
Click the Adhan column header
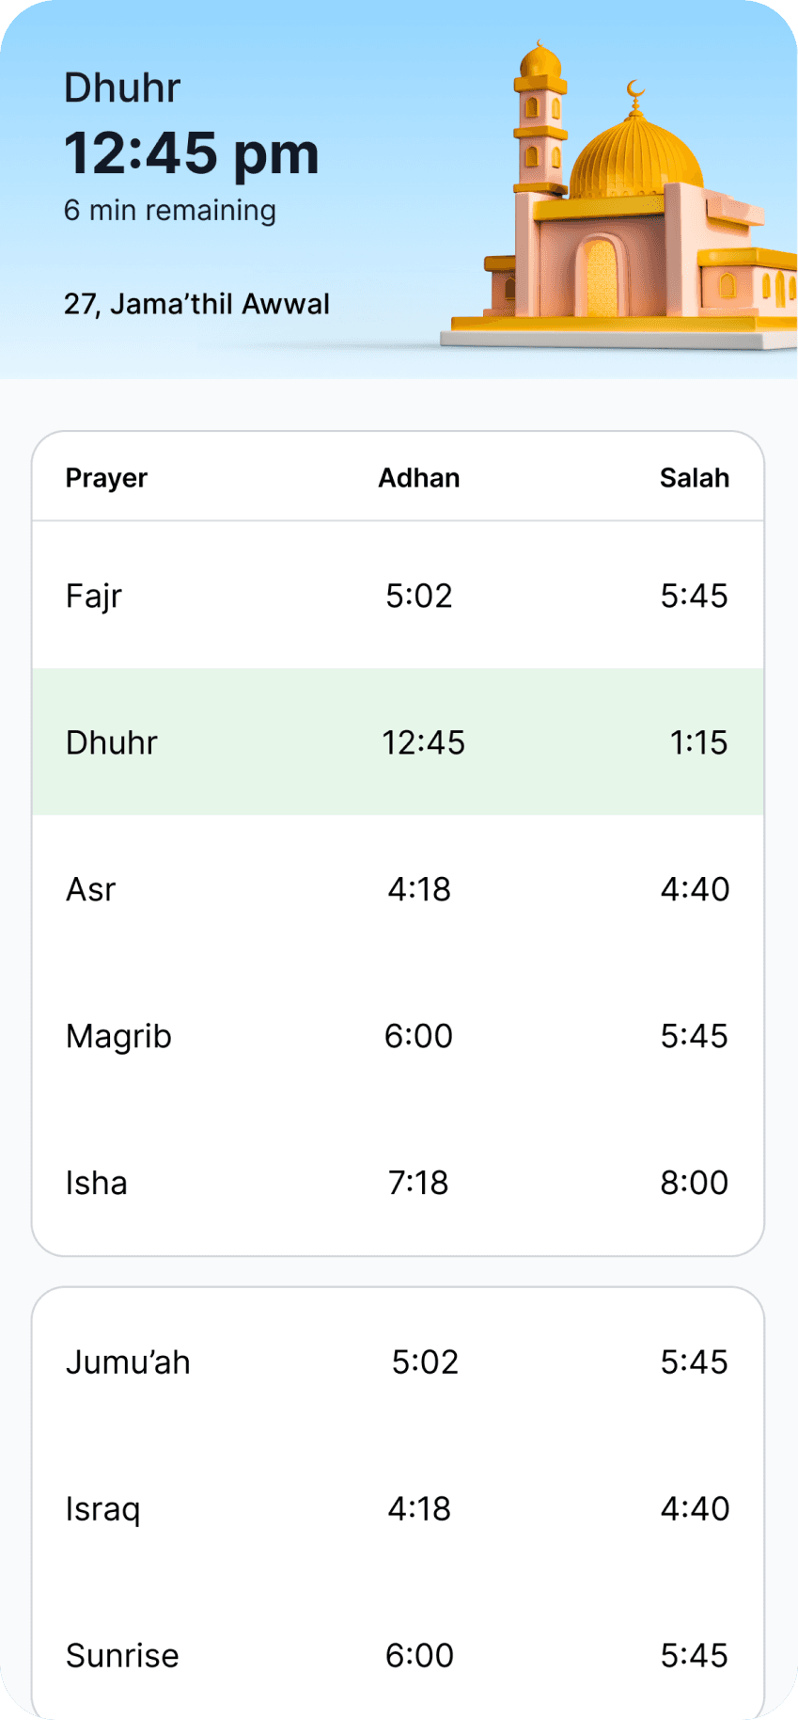418,478
